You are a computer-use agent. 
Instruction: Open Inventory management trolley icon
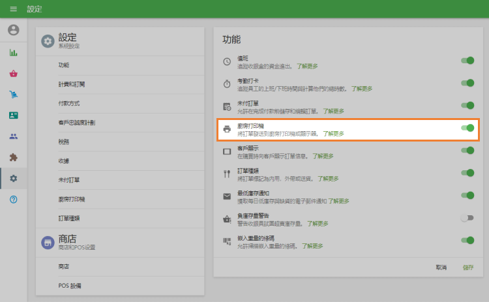point(13,95)
